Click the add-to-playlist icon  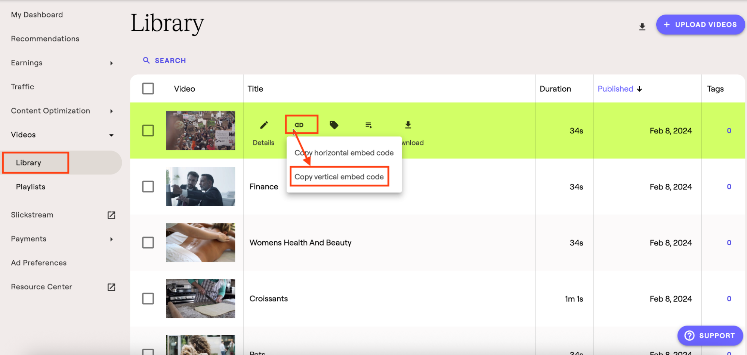pos(369,125)
